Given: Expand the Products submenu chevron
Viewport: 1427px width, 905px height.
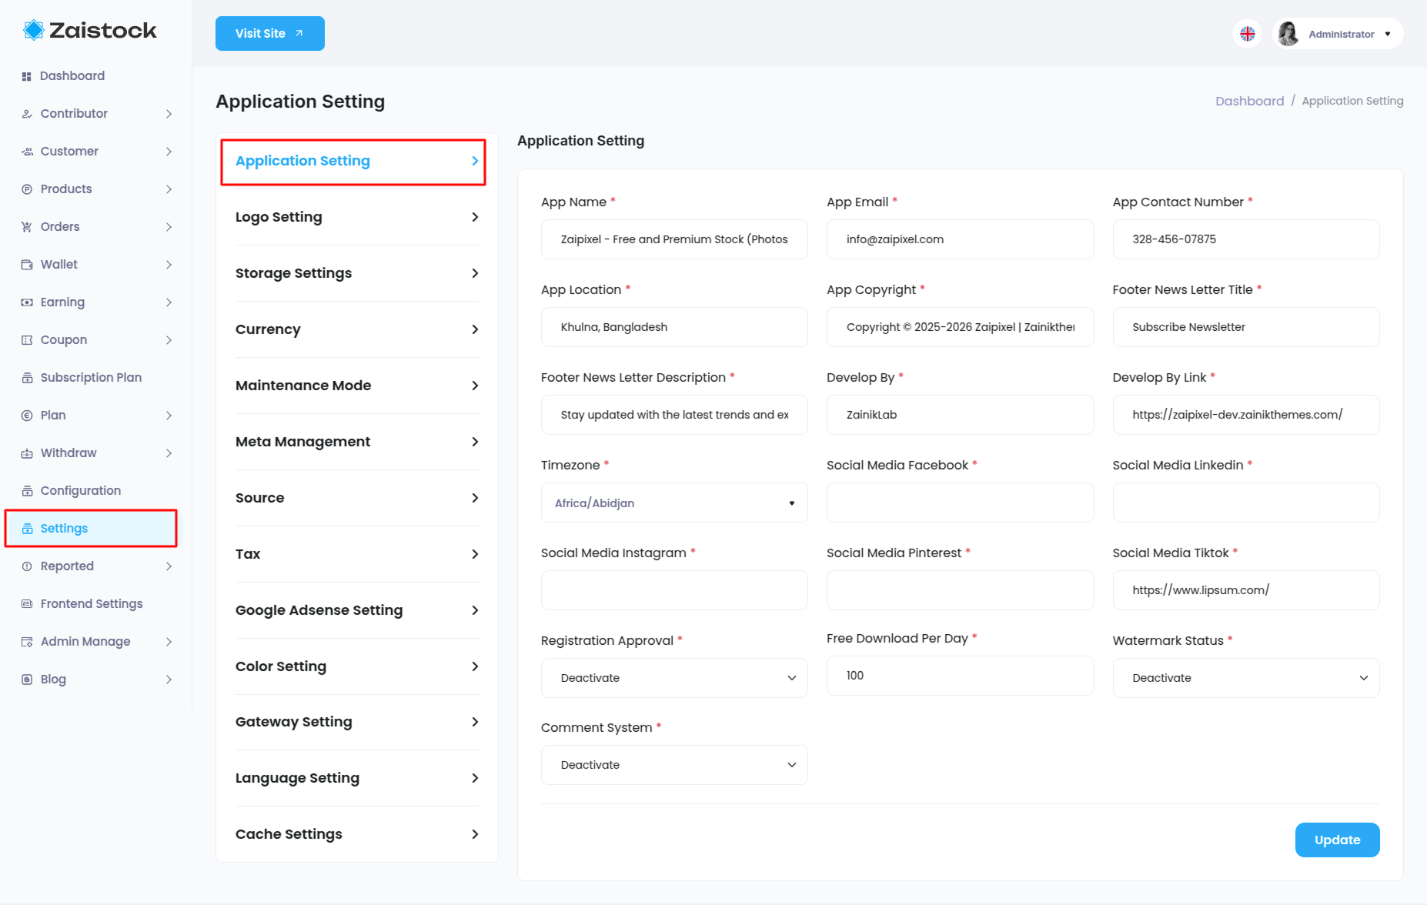Looking at the screenshot, I should (x=169, y=189).
